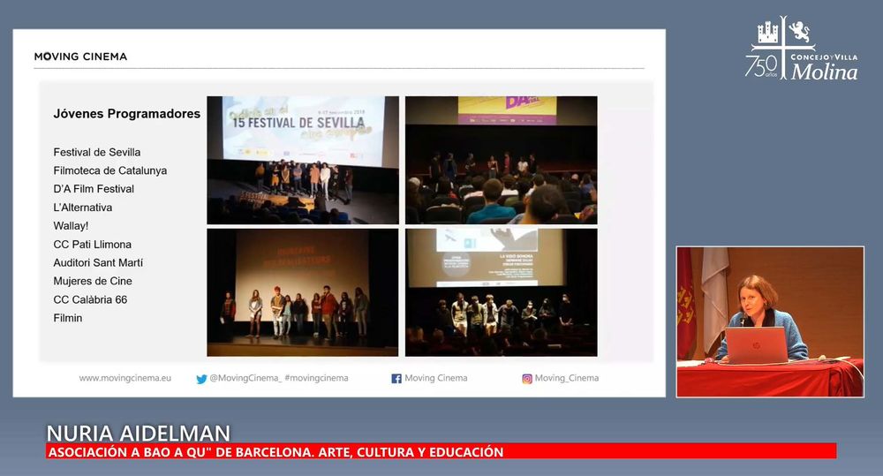Click the Twitter bird icon in slide footer
883x476 pixels.
201,379
